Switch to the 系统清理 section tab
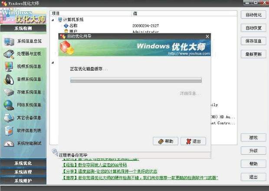This screenshot has width=269, height=191. pos(23,172)
